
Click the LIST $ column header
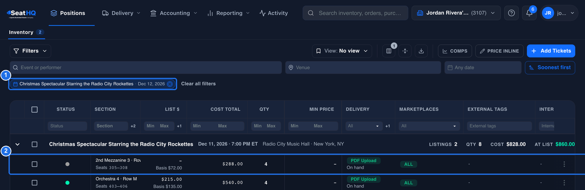point(172,109)
